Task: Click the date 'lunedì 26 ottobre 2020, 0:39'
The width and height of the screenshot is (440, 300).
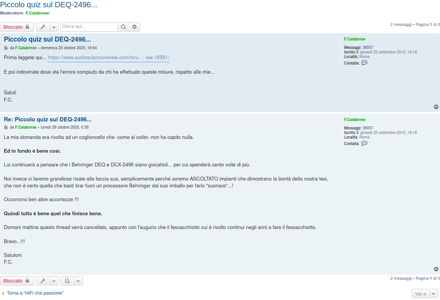Action: click(x=65, y=127)
